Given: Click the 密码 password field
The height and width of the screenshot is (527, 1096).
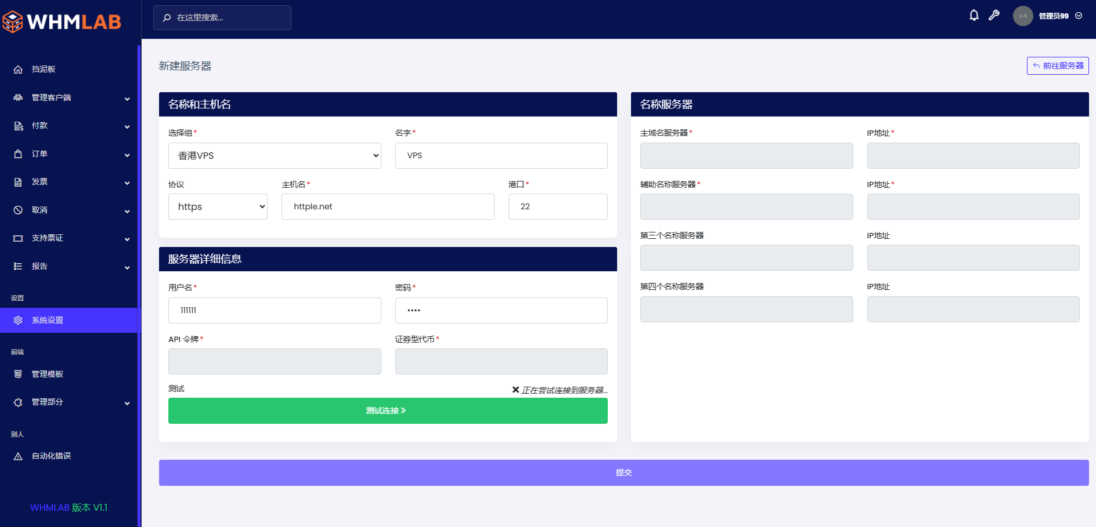Looking at the screenshot, I should pos(502,310).
